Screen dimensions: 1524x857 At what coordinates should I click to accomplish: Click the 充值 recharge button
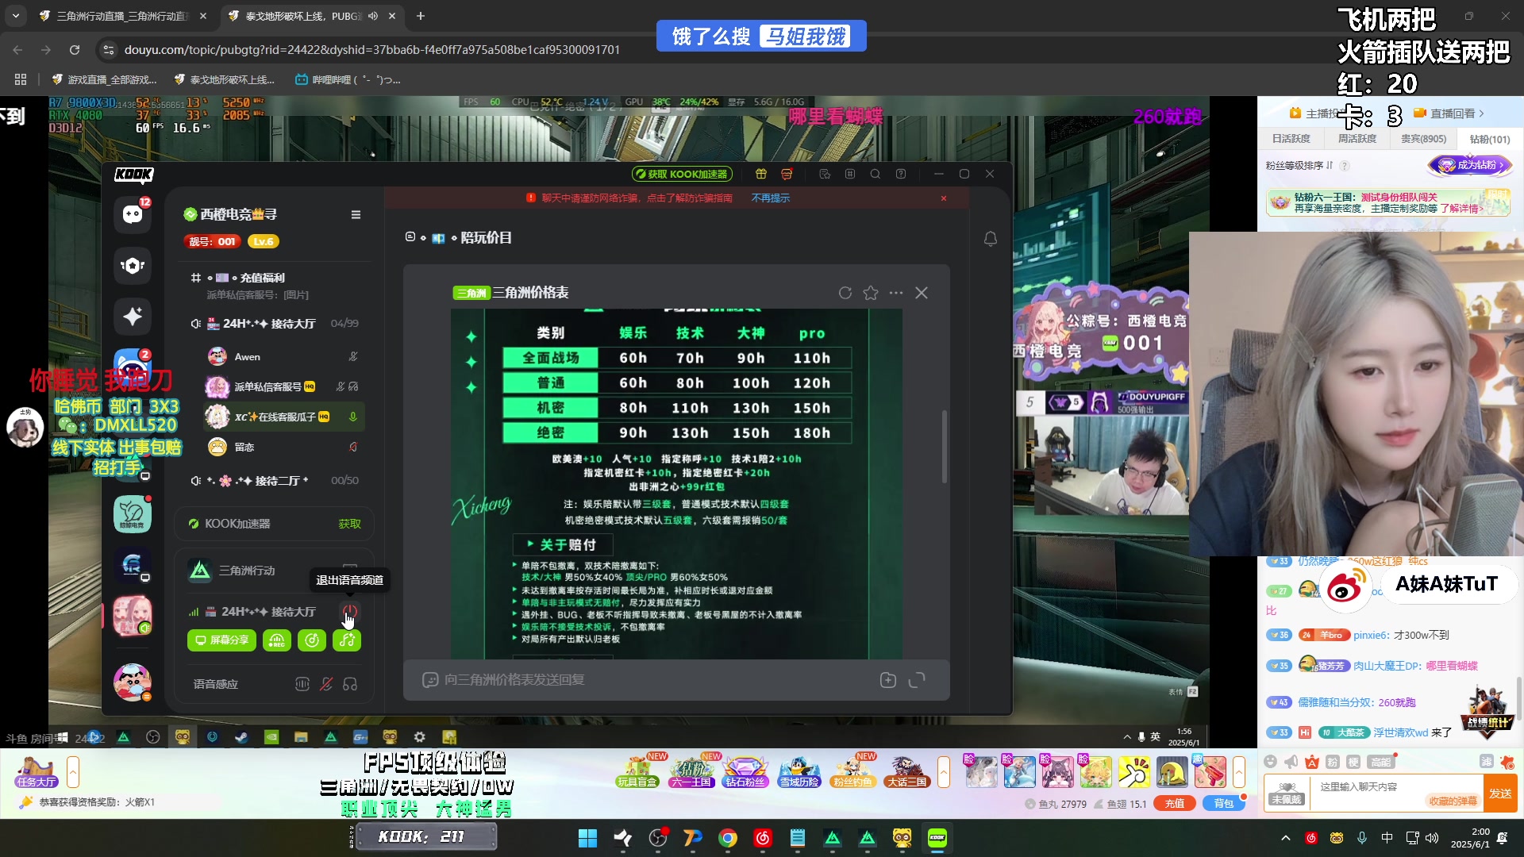pyautogui.click(x=1175, y=804)
